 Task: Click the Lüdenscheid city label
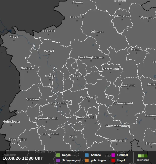click(x=123, y=103)
